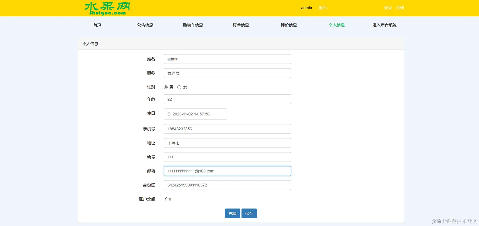Click the 账户余额 value ¥ 0
479x226 pixels.
(x=168, y=199)
